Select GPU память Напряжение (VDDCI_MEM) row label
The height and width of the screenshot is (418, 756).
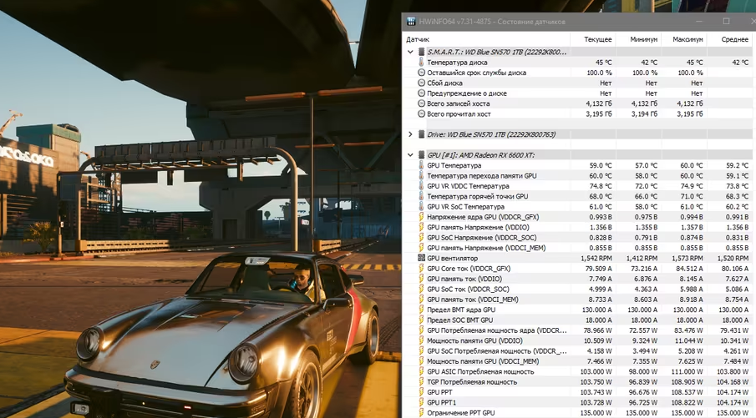tap(486, 248)
